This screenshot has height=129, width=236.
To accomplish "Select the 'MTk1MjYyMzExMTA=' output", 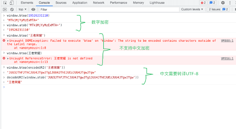I will [23, 20].
